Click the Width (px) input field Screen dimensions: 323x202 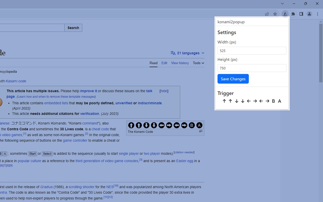[x=252, y=50]
